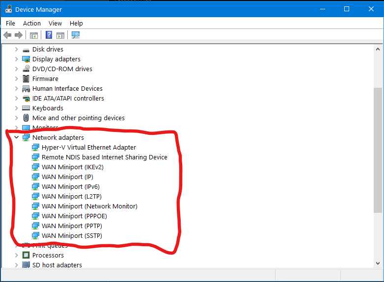Click the Remote NDIS device icon
Image resolution: width=384 pixels, height=282 pixels.
pyautogui.click(x=35, y=157)
